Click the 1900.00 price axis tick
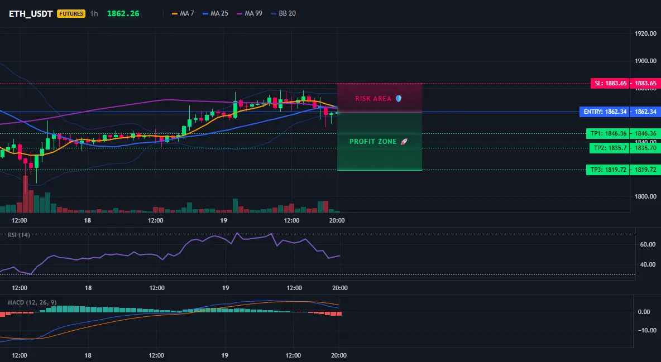Image resolution: width=661 pixels, height=362 pixels. coord(645,61)
